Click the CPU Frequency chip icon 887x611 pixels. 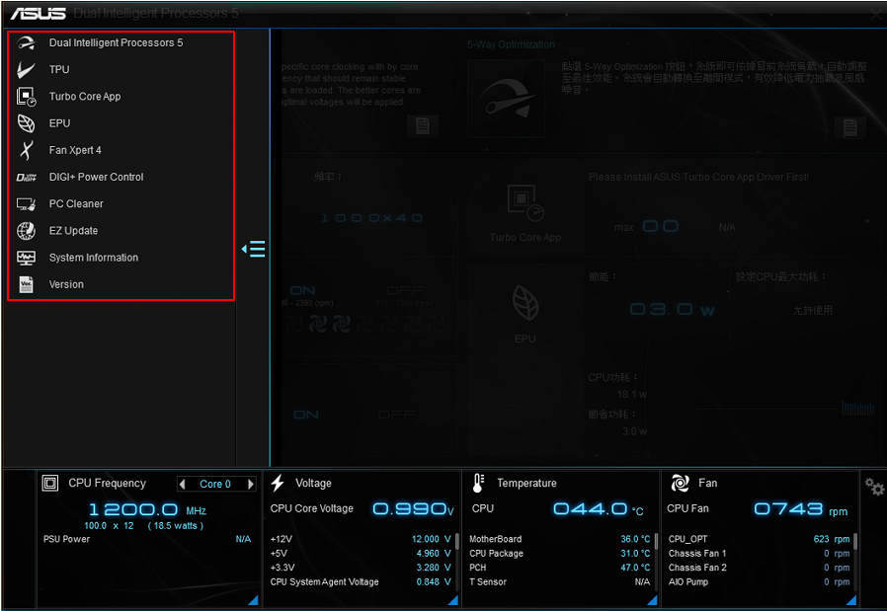pos(50,484)
